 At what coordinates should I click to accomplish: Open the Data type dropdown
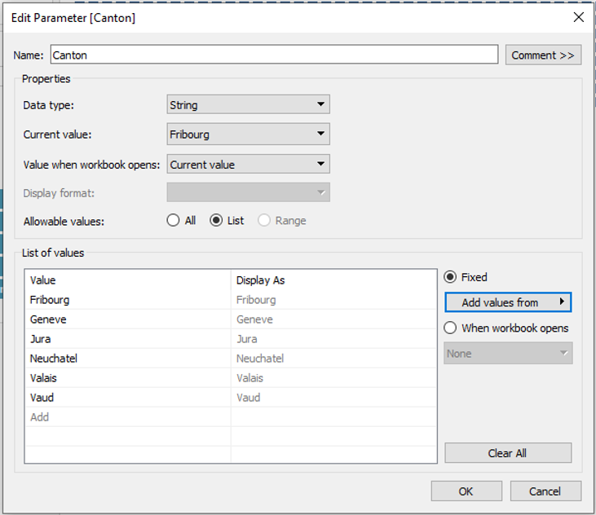[x=248, y=104]
